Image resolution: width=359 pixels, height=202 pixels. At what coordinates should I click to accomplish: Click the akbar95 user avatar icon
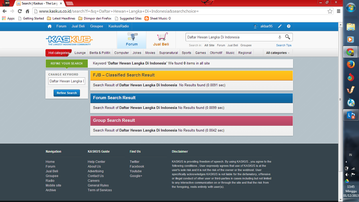coord(256,26)
